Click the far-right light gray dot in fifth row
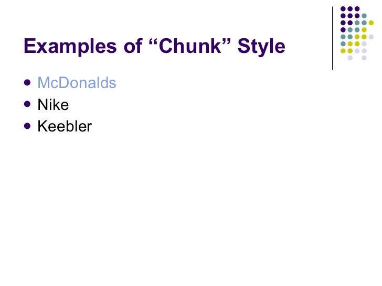 coord(371,37)
